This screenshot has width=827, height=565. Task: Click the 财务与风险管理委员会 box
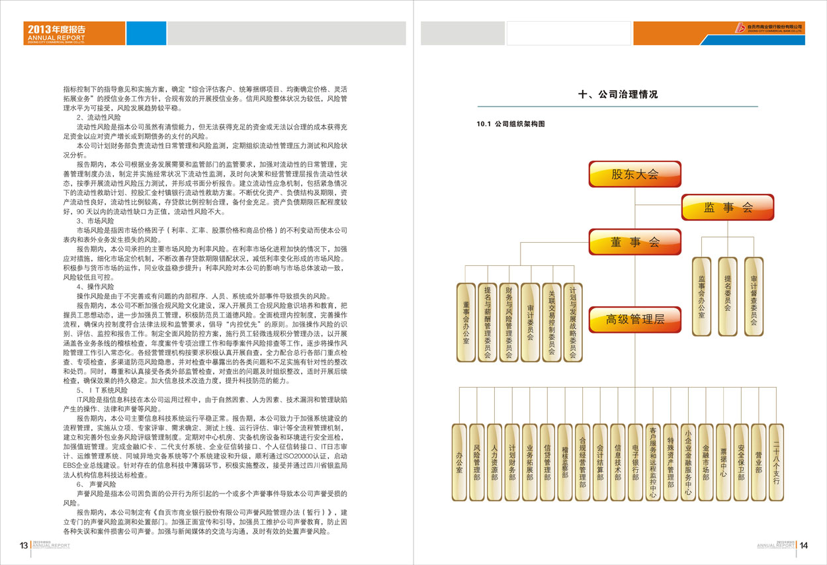(509, 322)
